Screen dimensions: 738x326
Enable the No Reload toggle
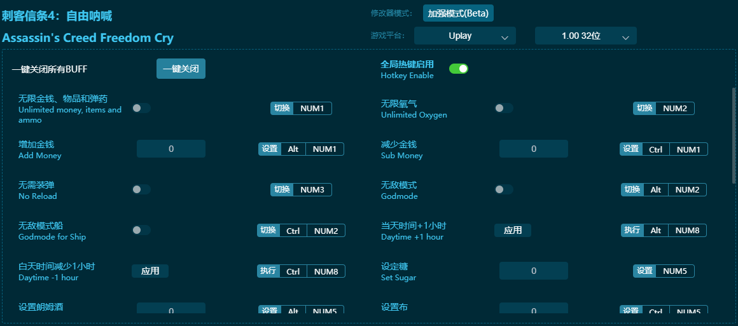coord(141,189)
